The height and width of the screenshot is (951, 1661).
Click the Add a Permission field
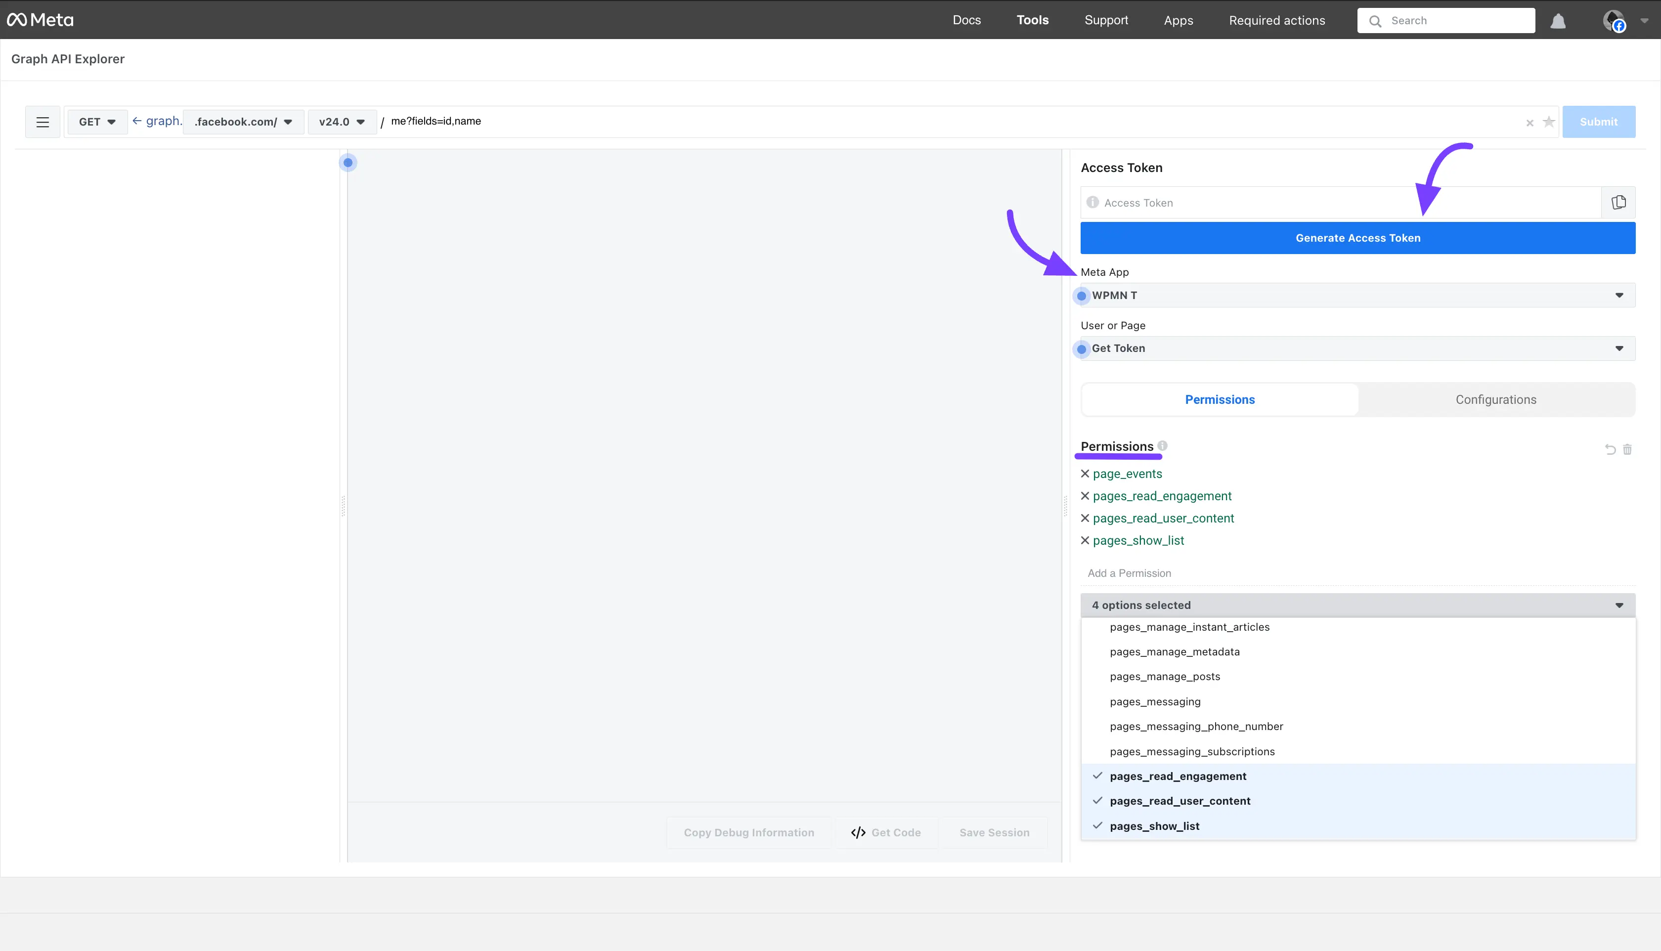[x=1357, y=573]
